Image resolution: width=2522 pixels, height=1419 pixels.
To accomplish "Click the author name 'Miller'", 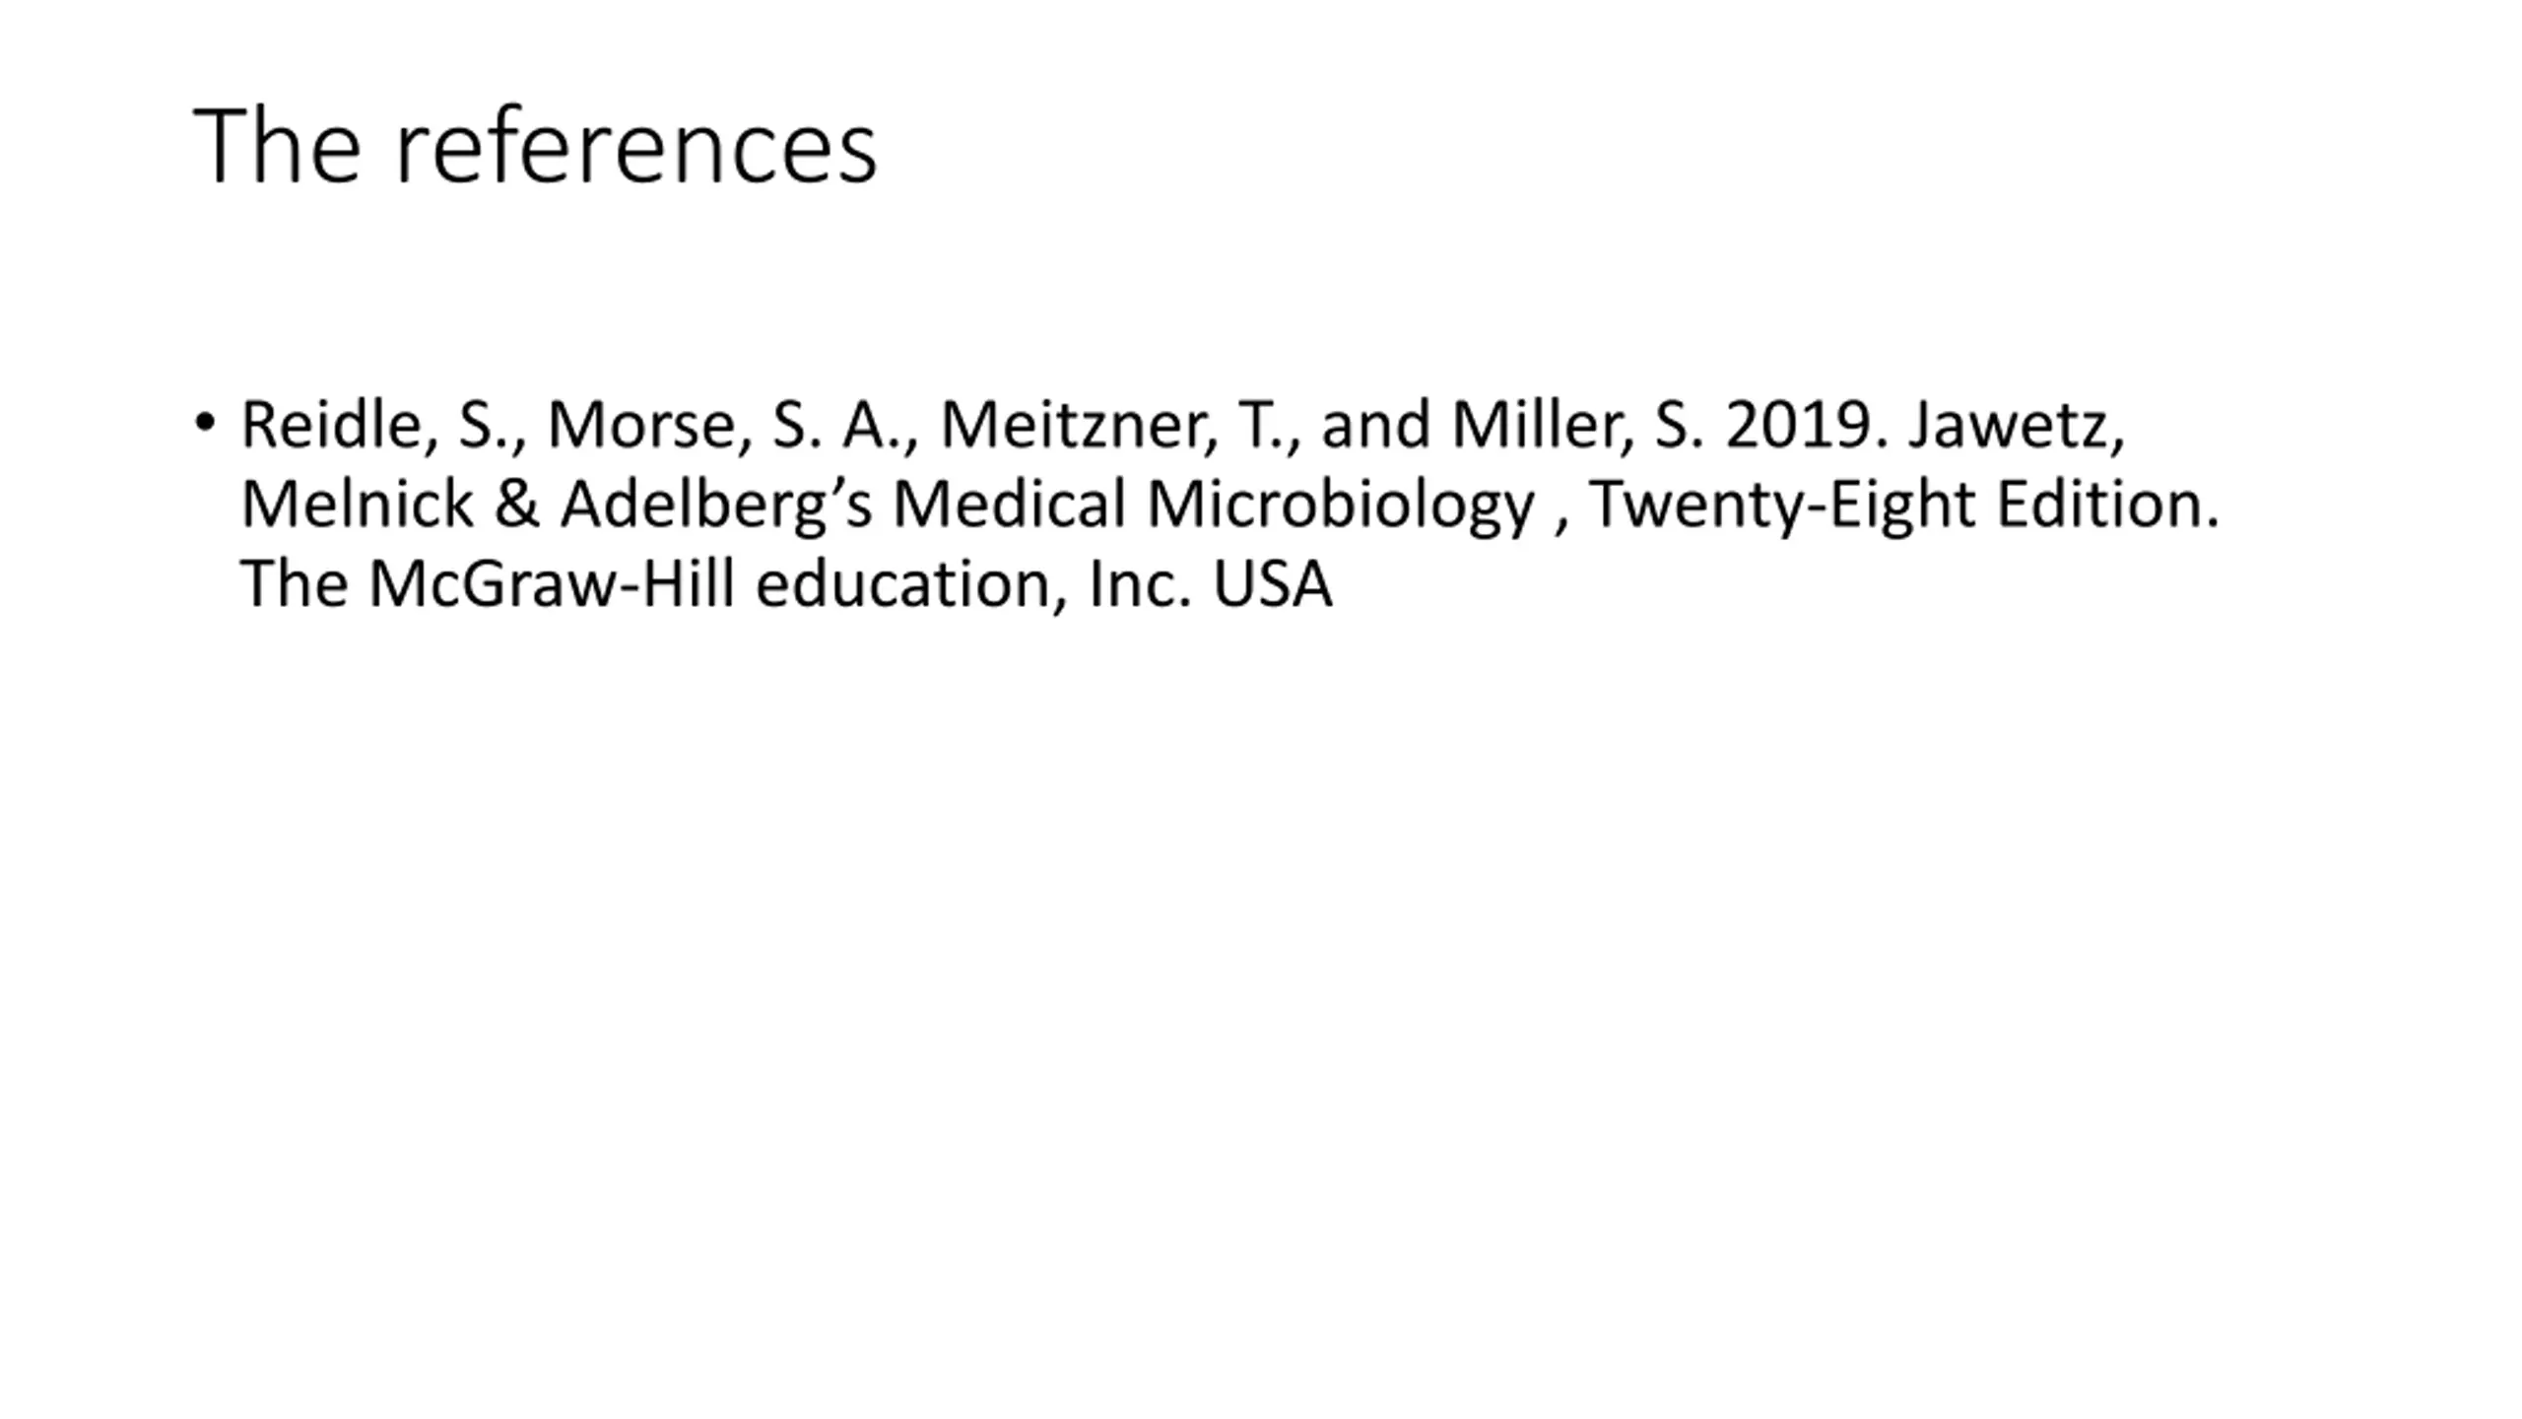I will pos(1536,425).
